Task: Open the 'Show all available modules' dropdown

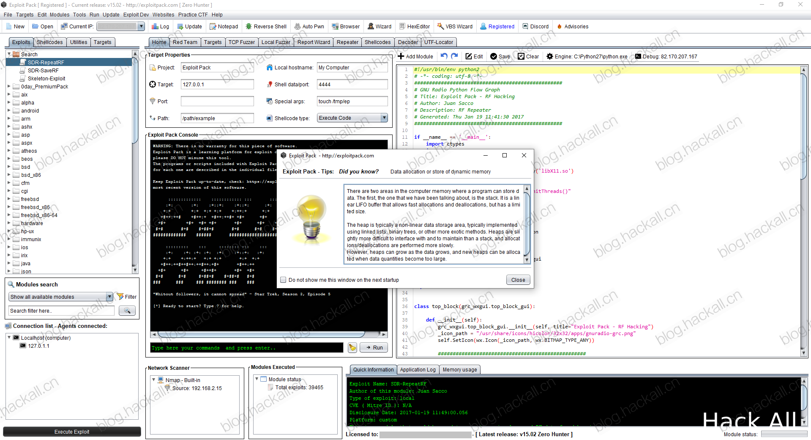Action: coord(109,297)
